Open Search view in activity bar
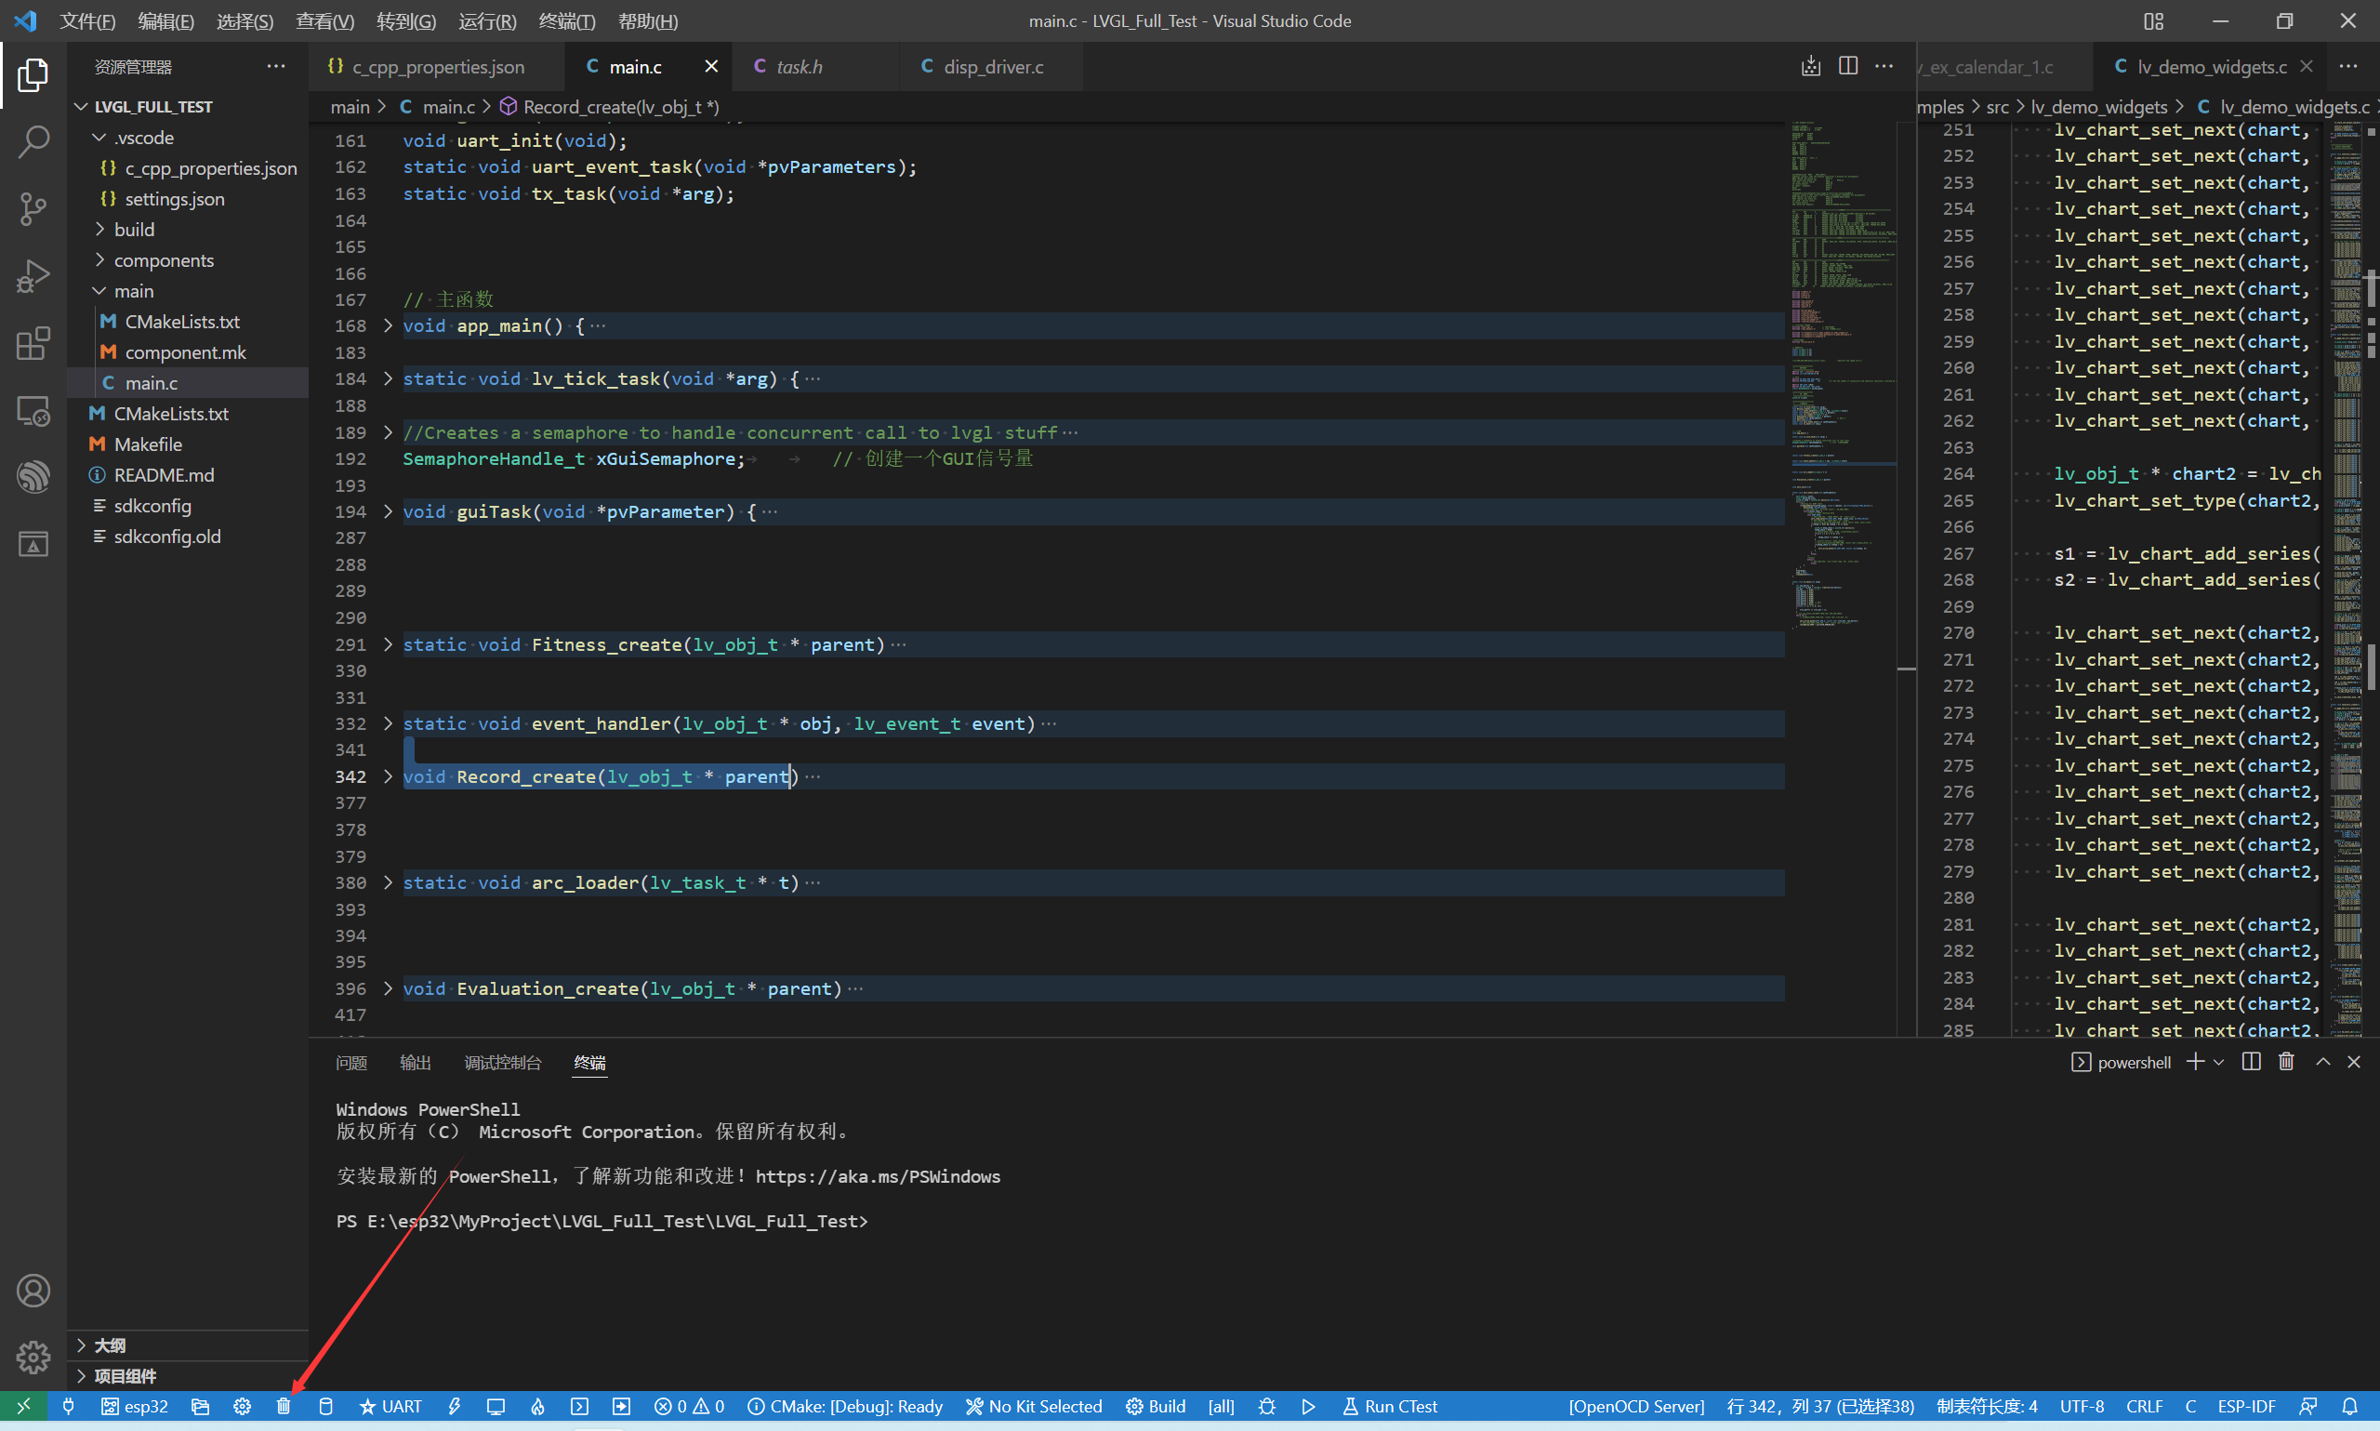2380x1431 pixels. (x=33, y=141)
